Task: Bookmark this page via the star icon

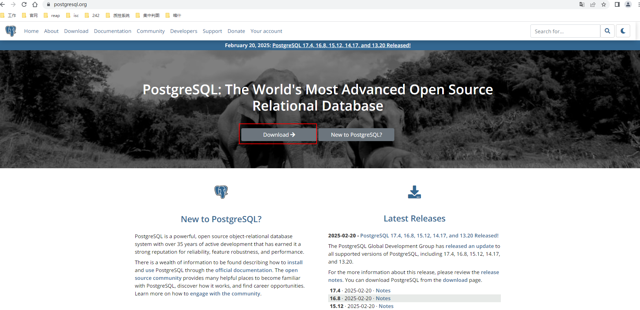Action: click(604, 4)
